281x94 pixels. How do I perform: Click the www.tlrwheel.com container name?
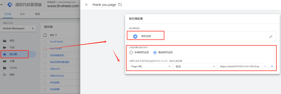(x=63, y=6)
